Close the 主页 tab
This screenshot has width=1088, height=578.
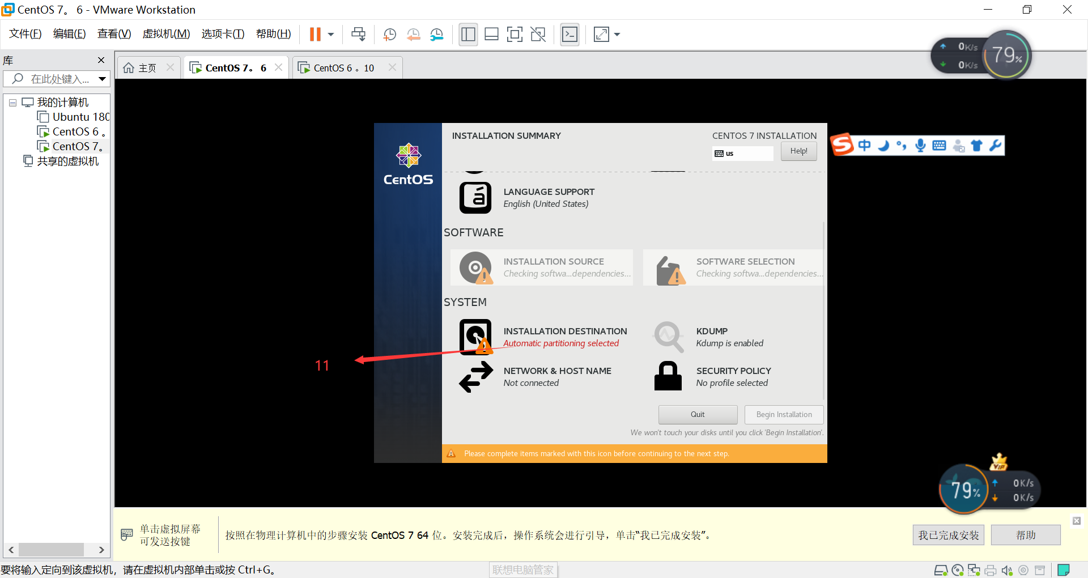(x=170, y=67)
